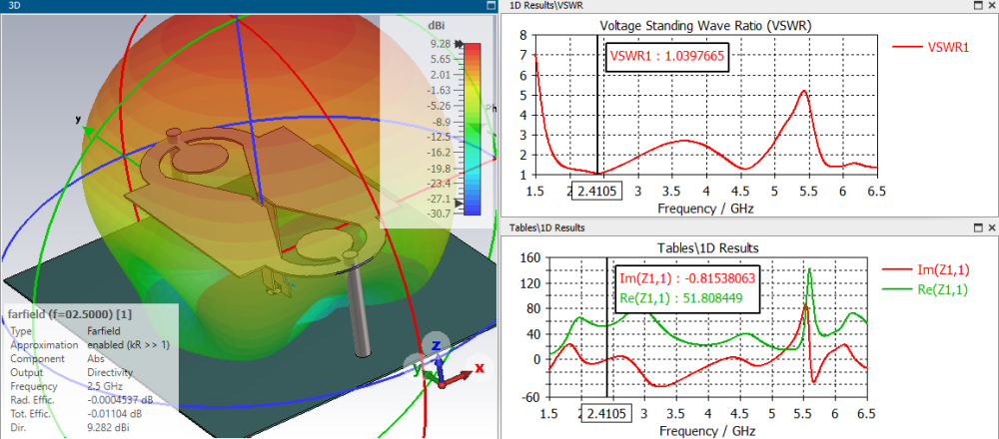This screenshot has height=439, width=999.
Task: Click the 2.4105 marker field in impedance plot
Action: click(x=607, y=413)
